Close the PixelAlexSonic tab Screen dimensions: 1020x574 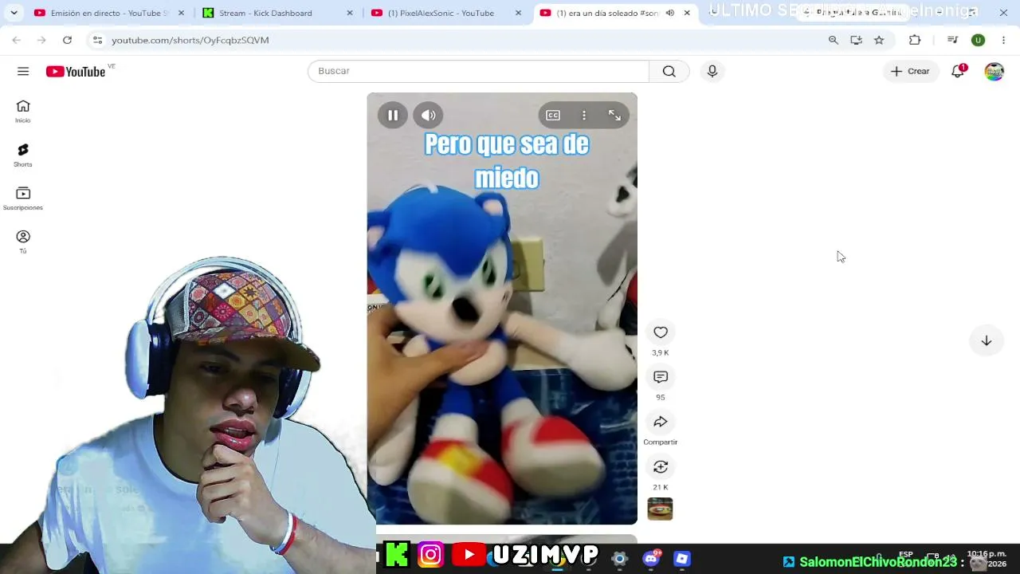point(519,13)
